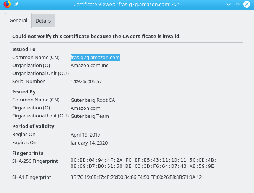Close the Certificate Viewer dialog
This screenshot has height=193, width=254.
tap(247, 4)
